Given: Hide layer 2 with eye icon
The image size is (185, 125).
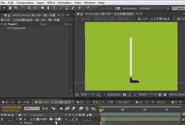Looking at the screenshot, I should tap(2, 119).
